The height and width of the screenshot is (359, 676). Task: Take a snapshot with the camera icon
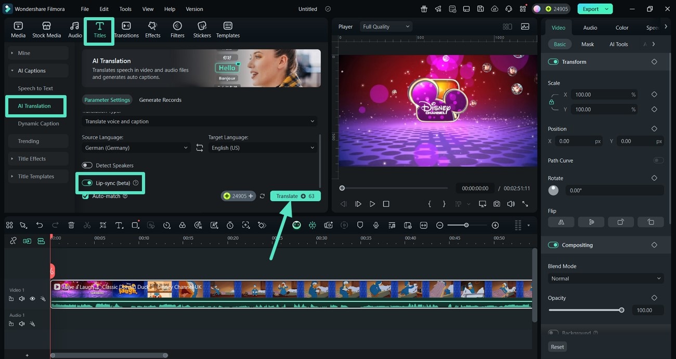[x=497, y=204]
